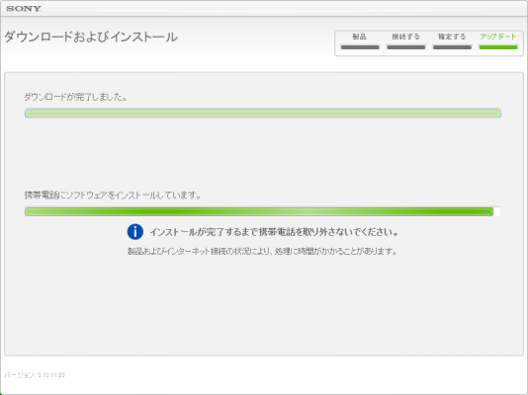Image resolution: width=528 pixels, height=395 pixels.
Task: Select the 製品 step tab
Action: coord(360,41)
